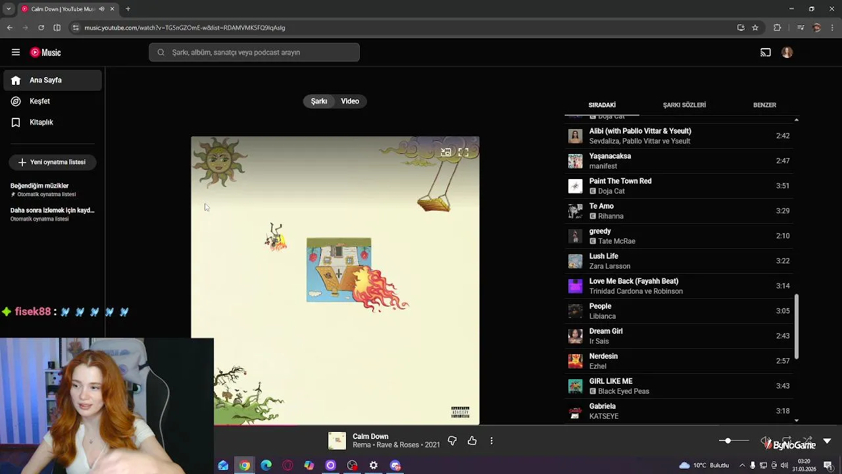Viewport: 842px width, 474px height.
Task: Open weather widget 10°C Bulutlu
Action: (704, 465)
